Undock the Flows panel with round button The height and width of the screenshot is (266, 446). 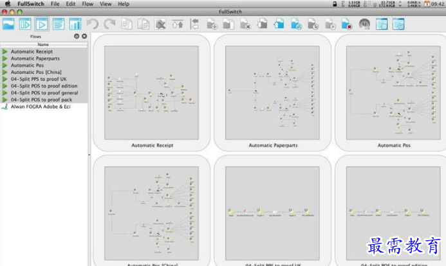click(x=77, y=36)
